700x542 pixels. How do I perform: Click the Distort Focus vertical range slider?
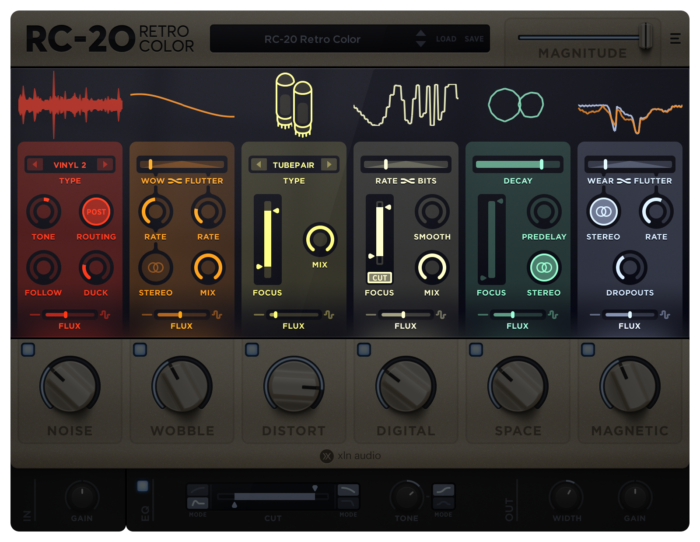point(268,239)
